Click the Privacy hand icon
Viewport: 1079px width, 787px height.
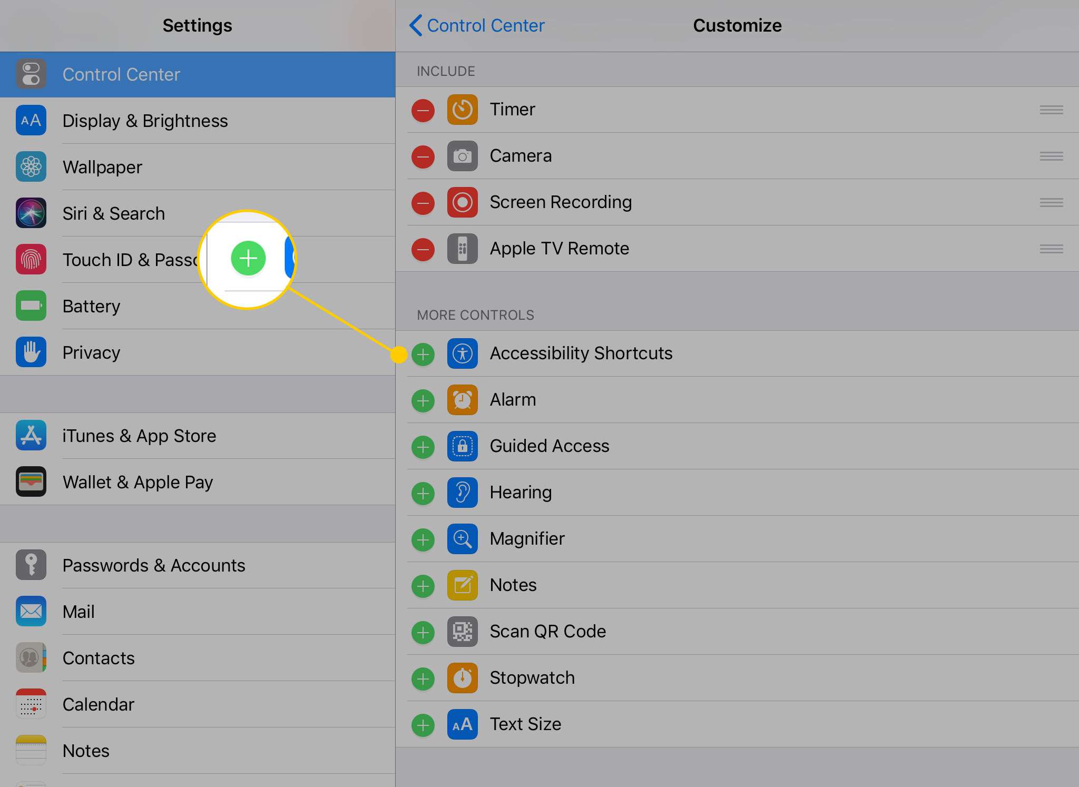[x=31, y=352]
